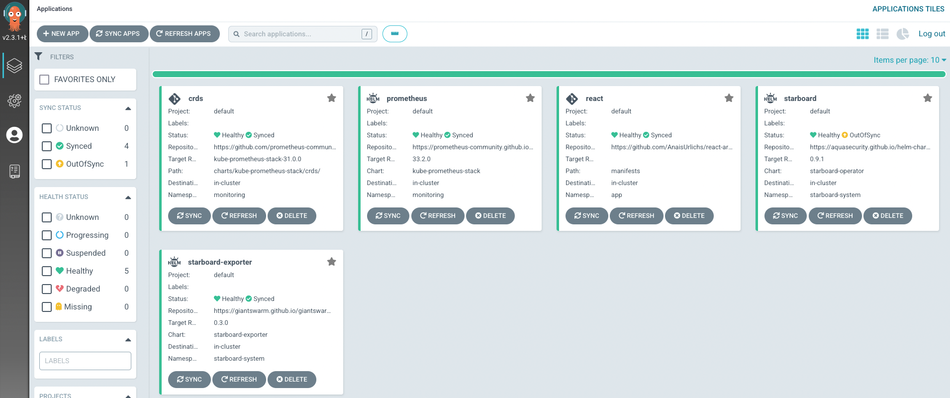950x398 pixels.
Task: Click the search magnifier icon
Action: click(237, 34)
